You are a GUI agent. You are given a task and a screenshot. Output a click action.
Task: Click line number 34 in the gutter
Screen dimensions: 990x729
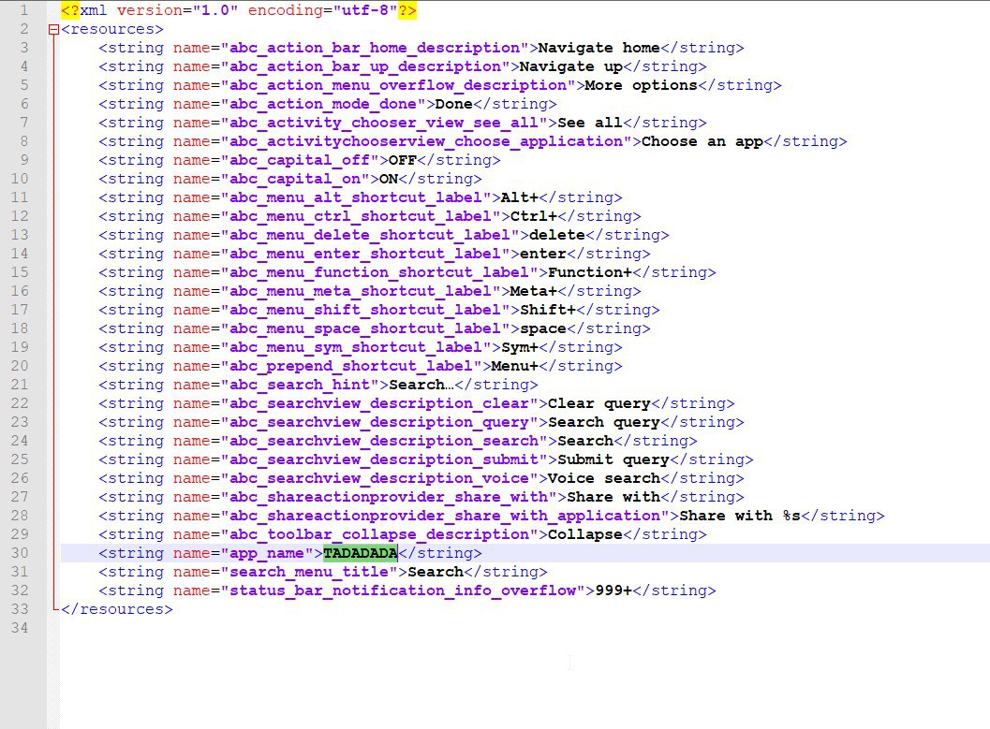pos(20,628)
